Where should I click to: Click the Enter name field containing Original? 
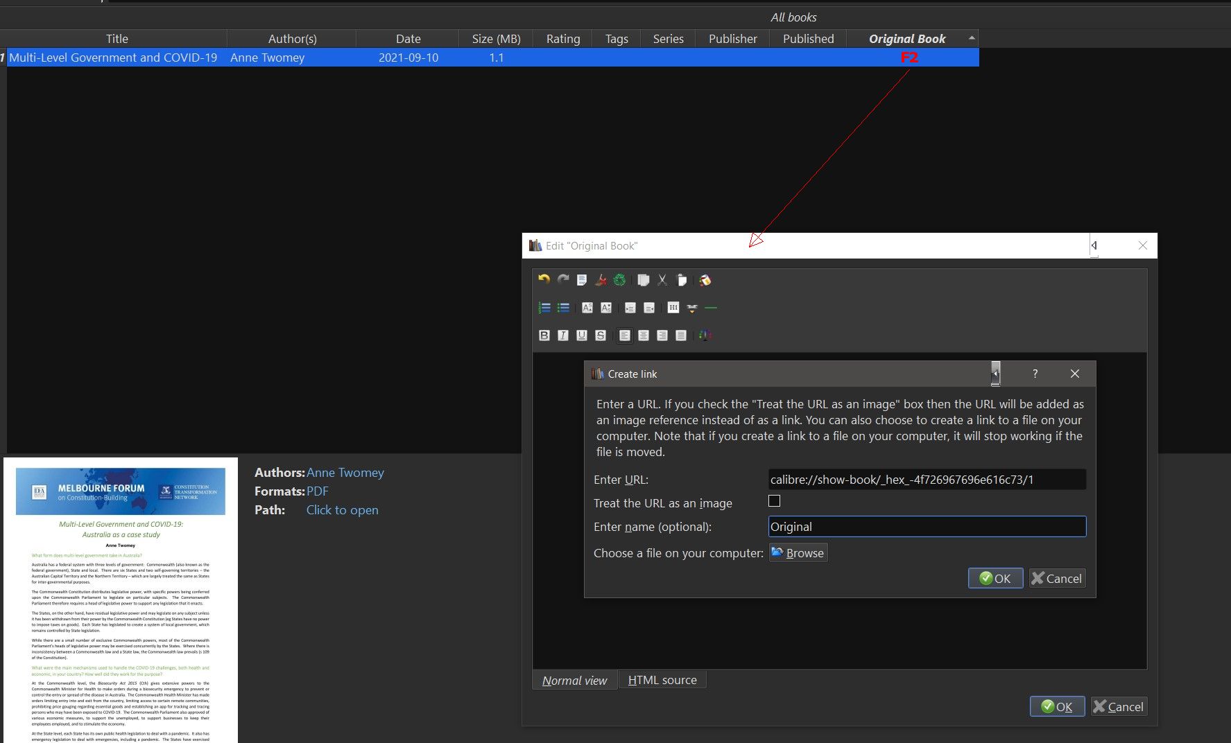click(927, 527)
